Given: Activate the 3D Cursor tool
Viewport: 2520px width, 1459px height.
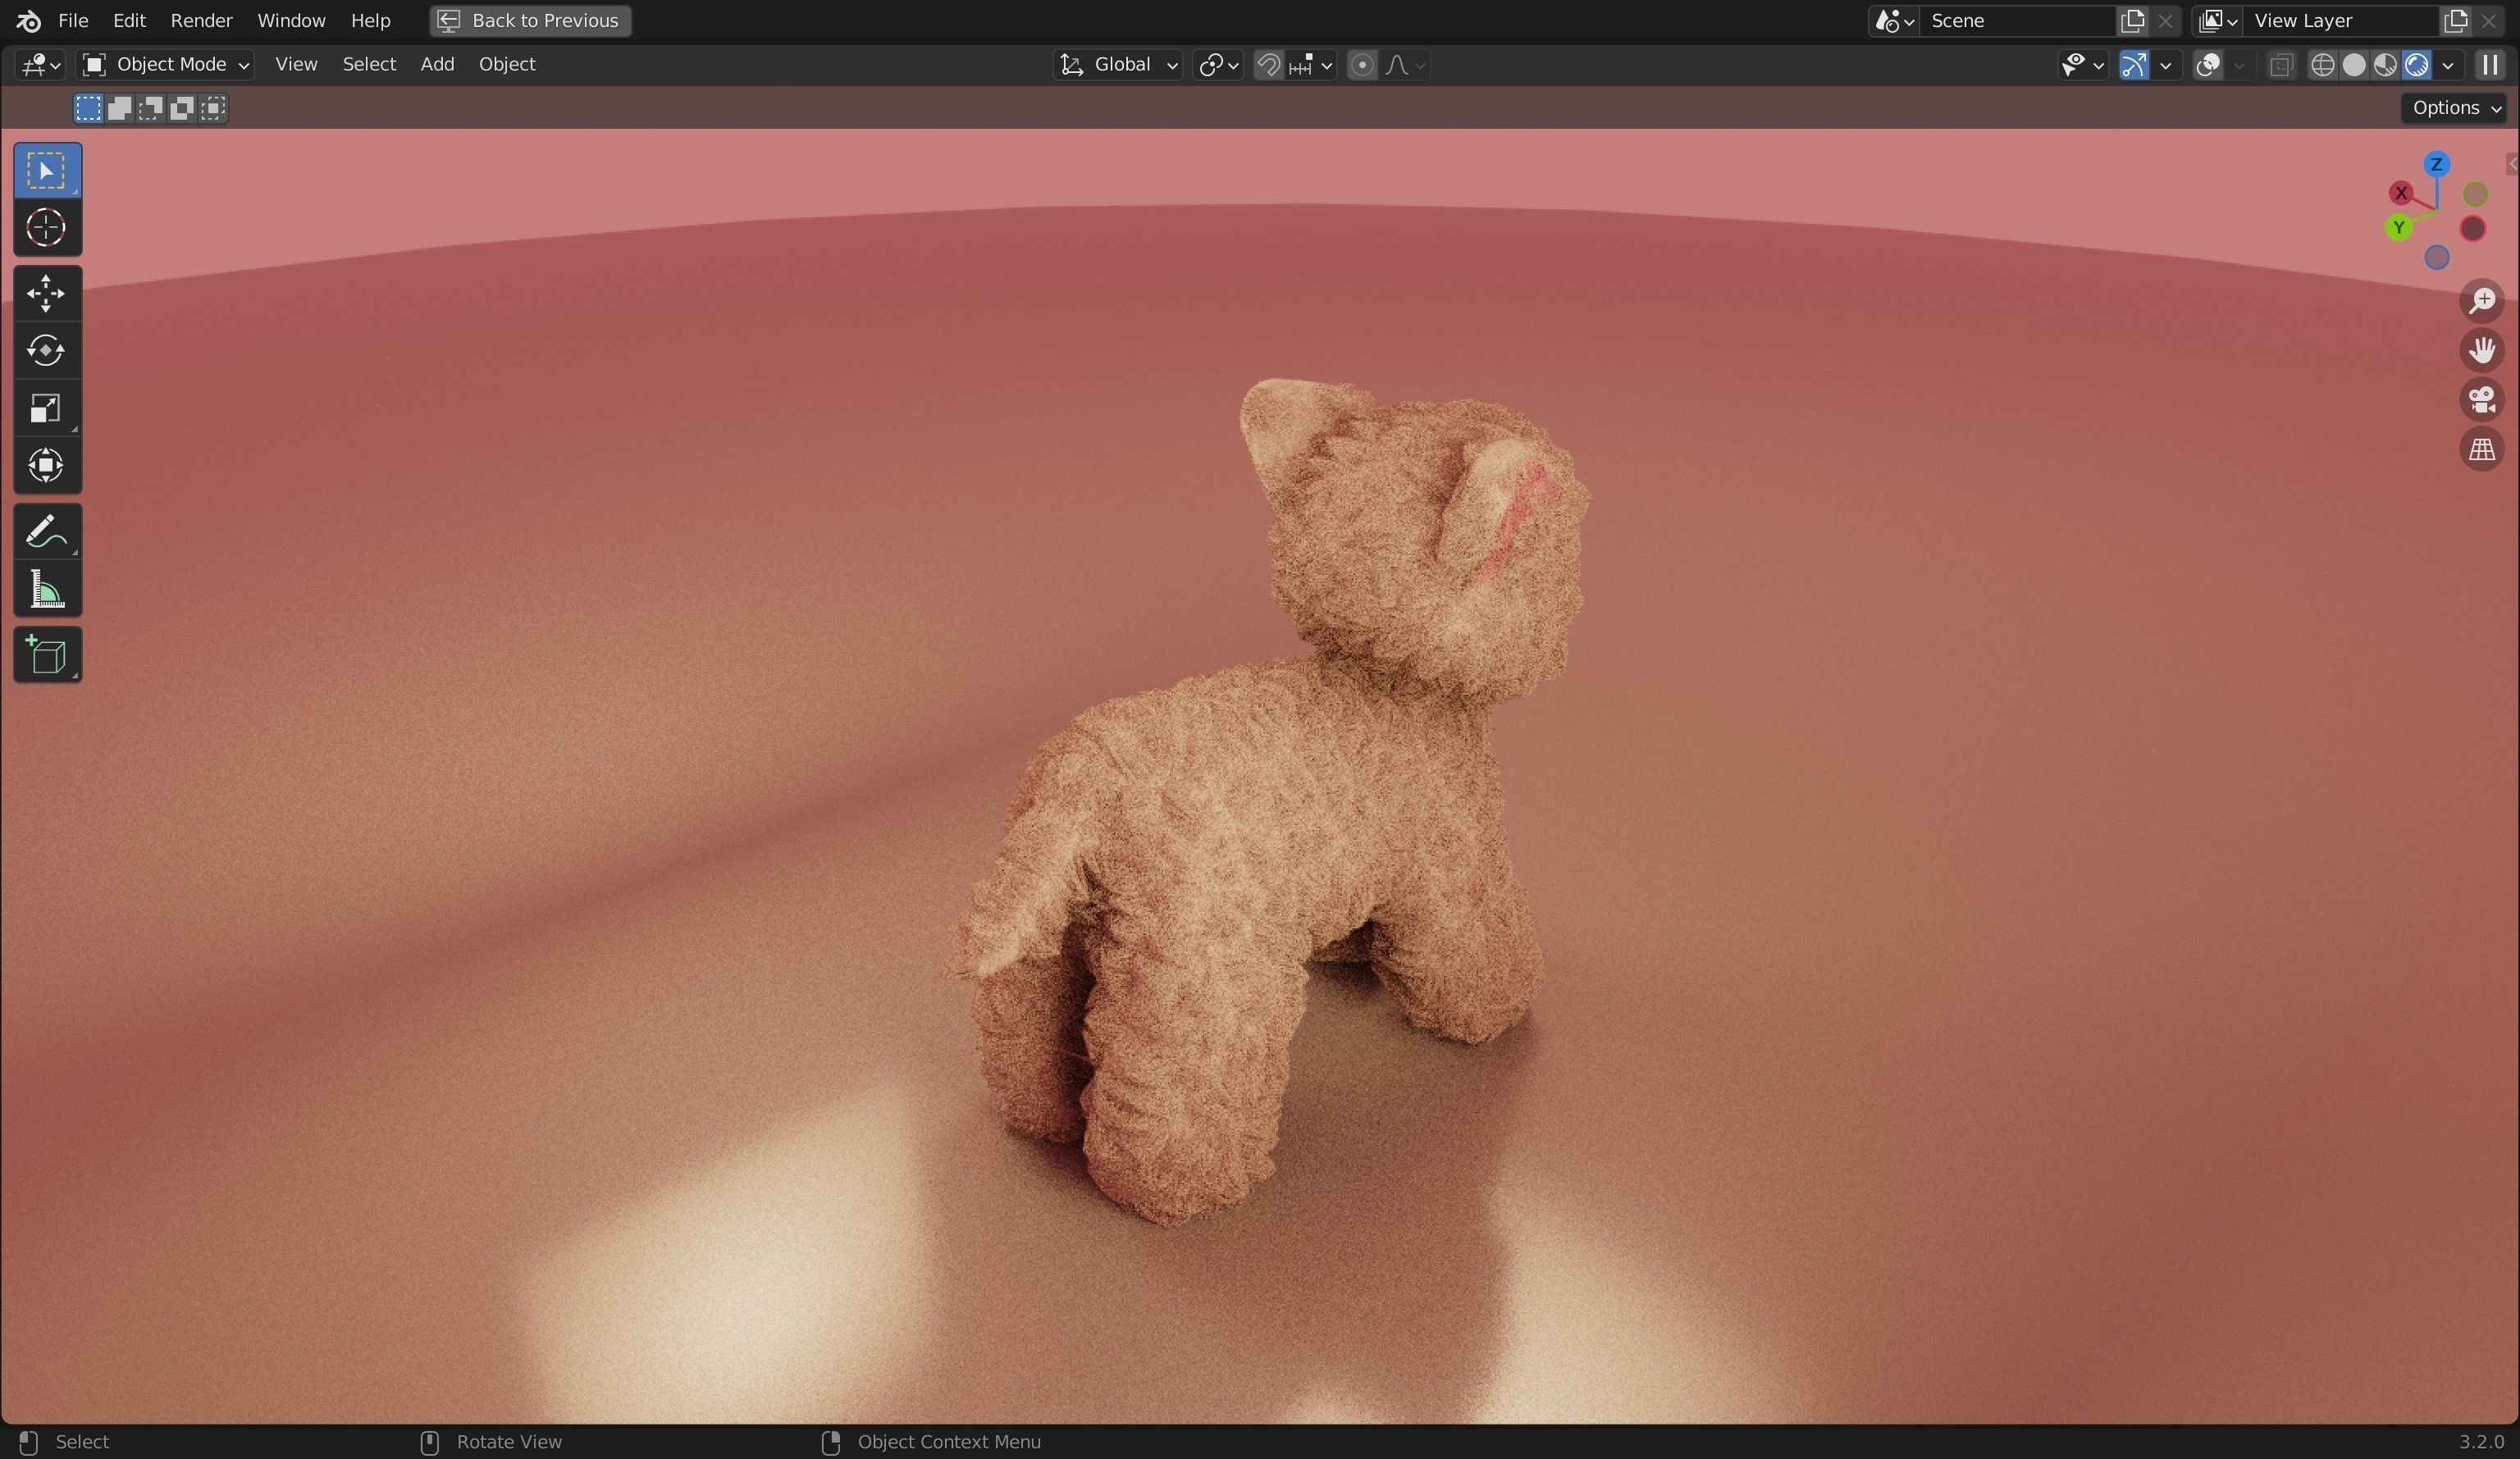Looking at the screenshot, I should click(47, 228).
